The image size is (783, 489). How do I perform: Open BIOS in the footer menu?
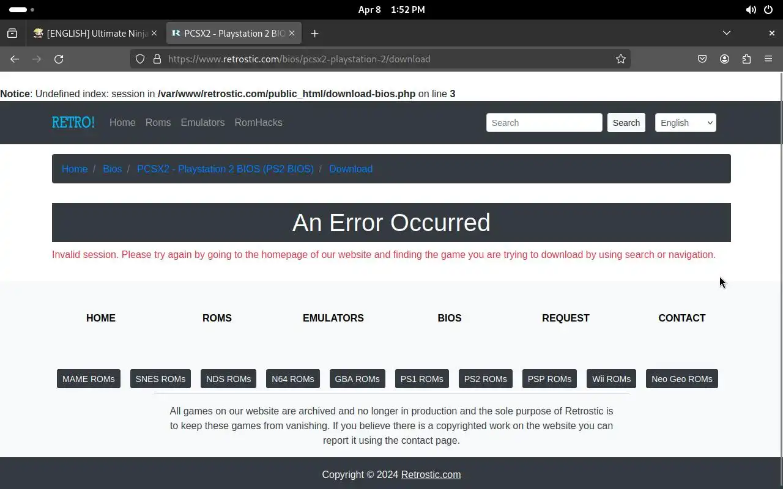pyautogui.click(x=450, y=318)
